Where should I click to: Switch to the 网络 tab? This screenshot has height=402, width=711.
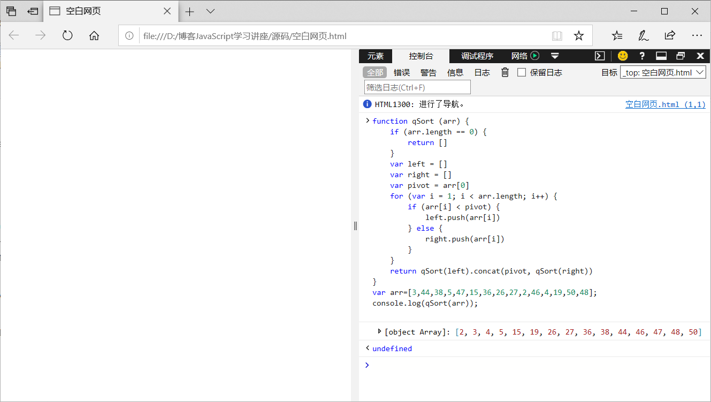(519, 56)
